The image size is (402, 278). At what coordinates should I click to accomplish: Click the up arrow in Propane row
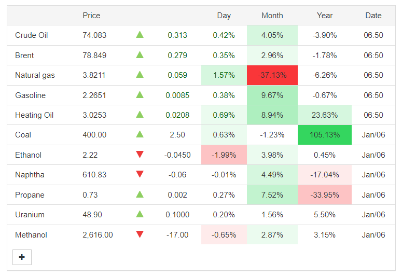coord(140,194)
